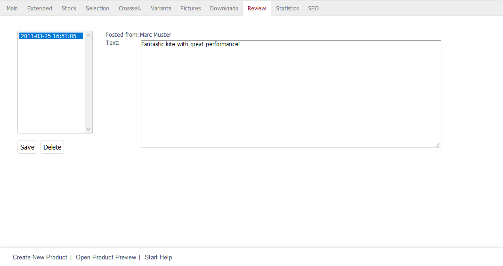Click the text area resize grip
Viewport: 503px width, 266px height.
(438, 145)
